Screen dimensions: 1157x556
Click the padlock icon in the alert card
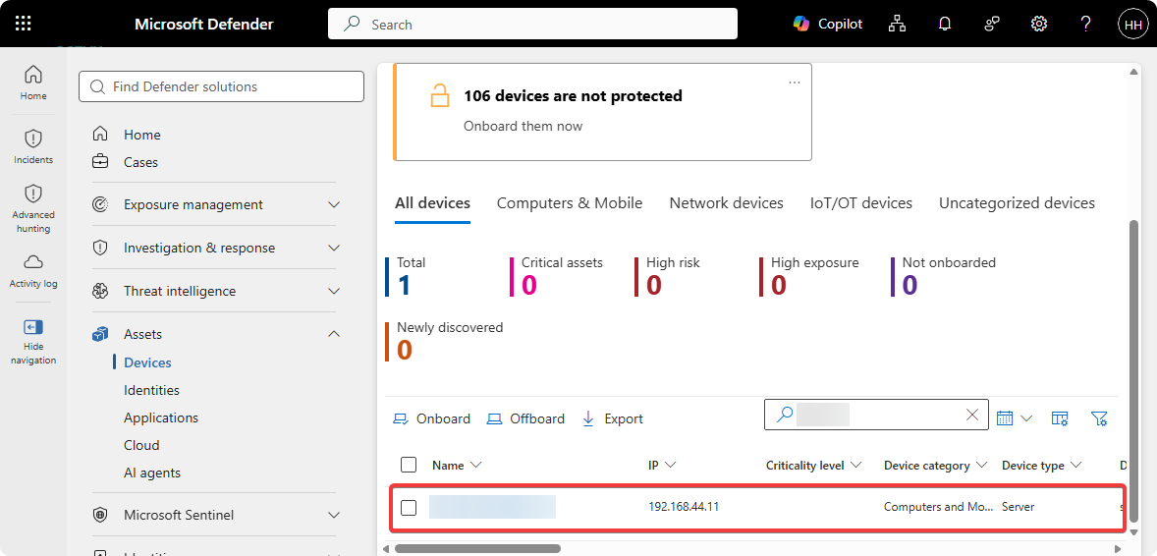[x=440, y=96]
